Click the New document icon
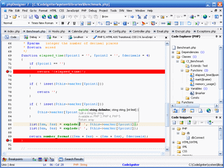The width and height of the screenshot is (224, 168). click(x=6, y=17)
